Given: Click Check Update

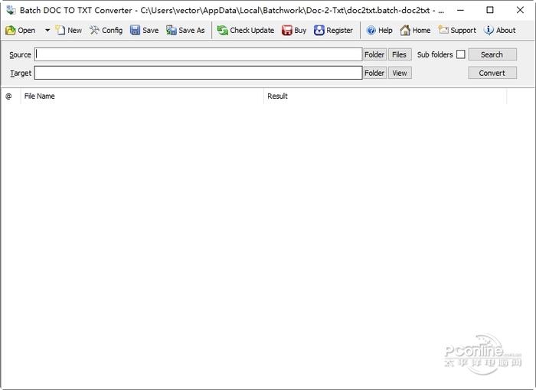Looking at the screenshot, I should coord(246,31).
